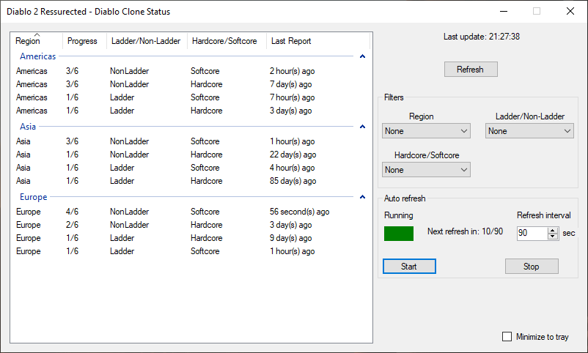588x353 pixels.
Task: Click the Last Report column header
Action: [x=291, y=41]
